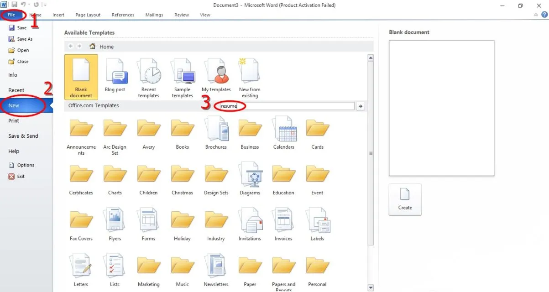Click the templates vertical scrollbar down arrow
549x292 pixels.
(371, 288)
